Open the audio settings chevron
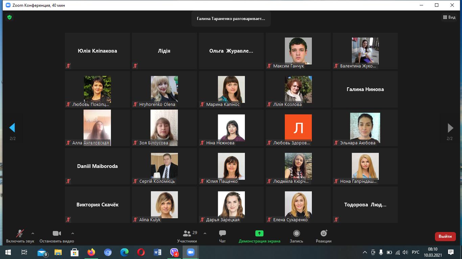 point(33,233)
